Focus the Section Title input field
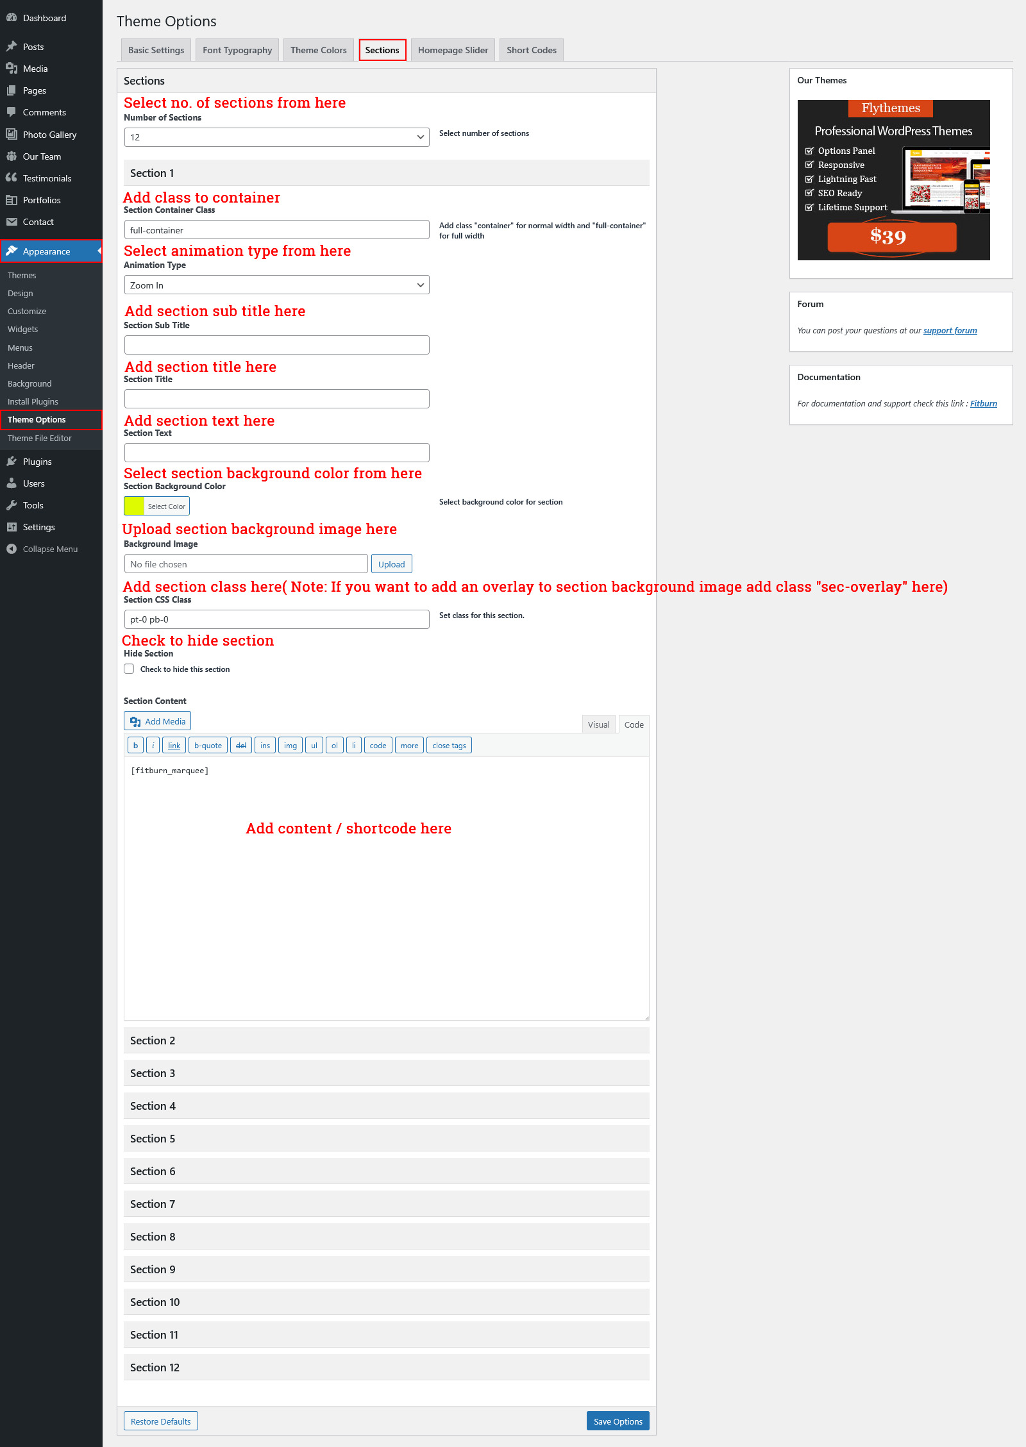This screenshot has width=1026, height=1447. [277, 399]
